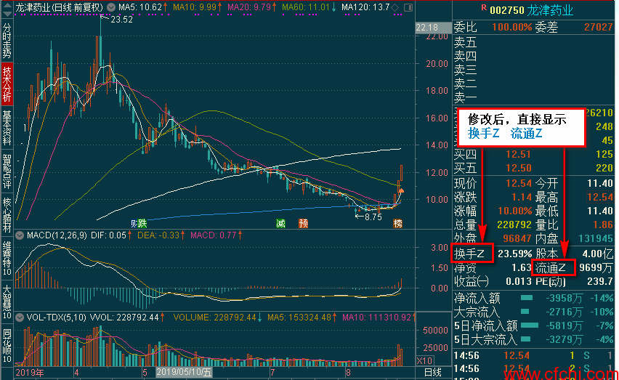Click stock name 龙津药业 in quote panel
This screenshot has height=380, width=619.
(550, 10)
